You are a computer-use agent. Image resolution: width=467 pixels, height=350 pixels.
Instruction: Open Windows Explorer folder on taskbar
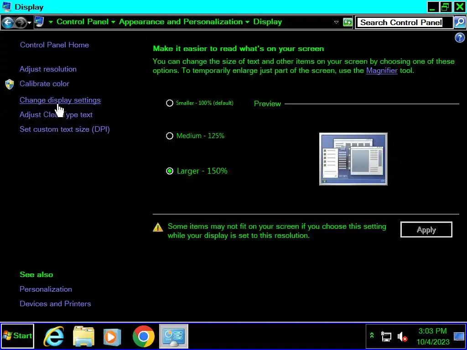pyautogui.click(x=84, y=336)
